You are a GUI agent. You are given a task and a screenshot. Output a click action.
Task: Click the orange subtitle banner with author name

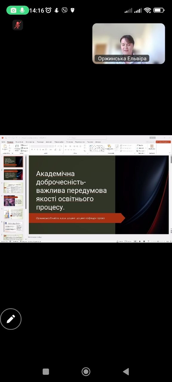77,218
